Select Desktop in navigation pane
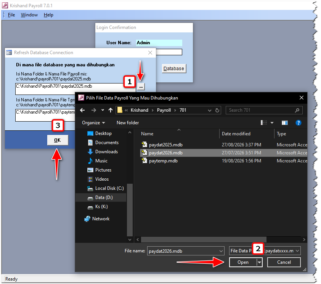Screen dimensions: 321x284 point(103,133)
